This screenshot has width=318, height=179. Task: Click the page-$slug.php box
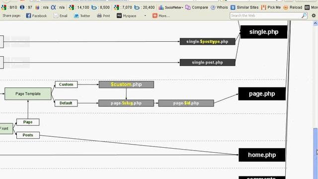(126, 103)
